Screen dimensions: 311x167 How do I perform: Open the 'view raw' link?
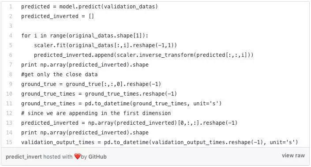click(293, 156)
